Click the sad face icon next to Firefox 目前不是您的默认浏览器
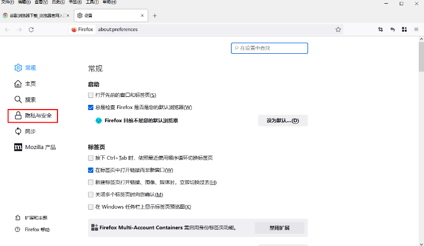This screenshot has height=246, width=424. (99, 121)
